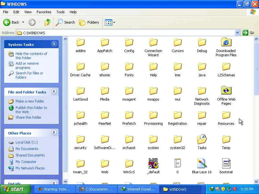Open the Favorites menu
The image size is (259, 194).
coord(44,12)
